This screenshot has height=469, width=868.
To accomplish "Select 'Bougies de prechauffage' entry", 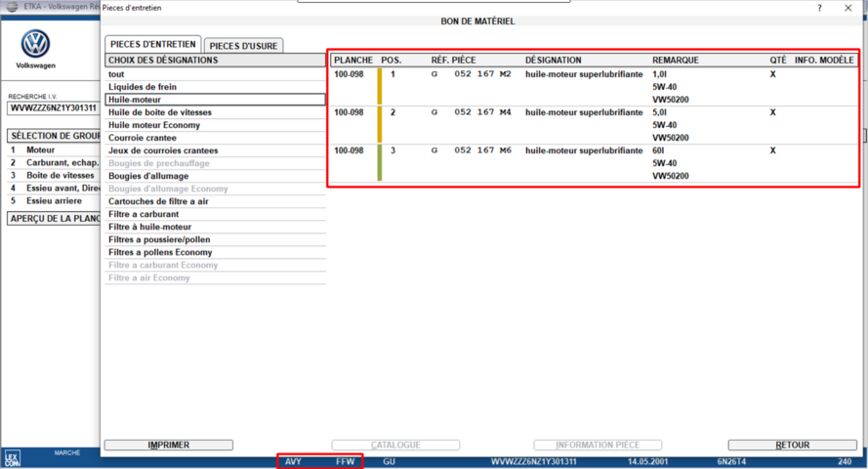I will (216, 163).
